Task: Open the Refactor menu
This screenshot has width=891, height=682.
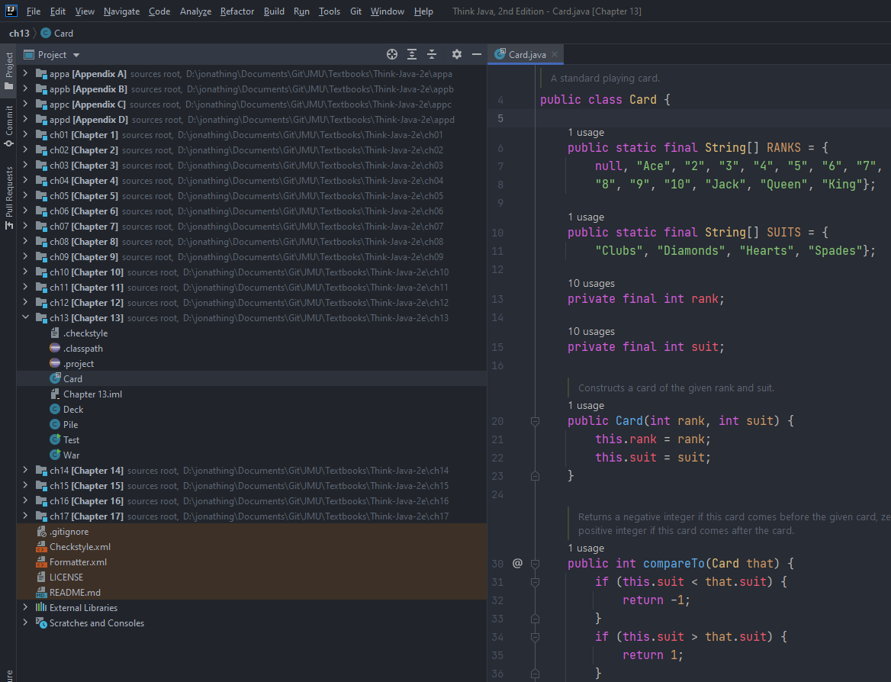Action: [x=237, y=11]
